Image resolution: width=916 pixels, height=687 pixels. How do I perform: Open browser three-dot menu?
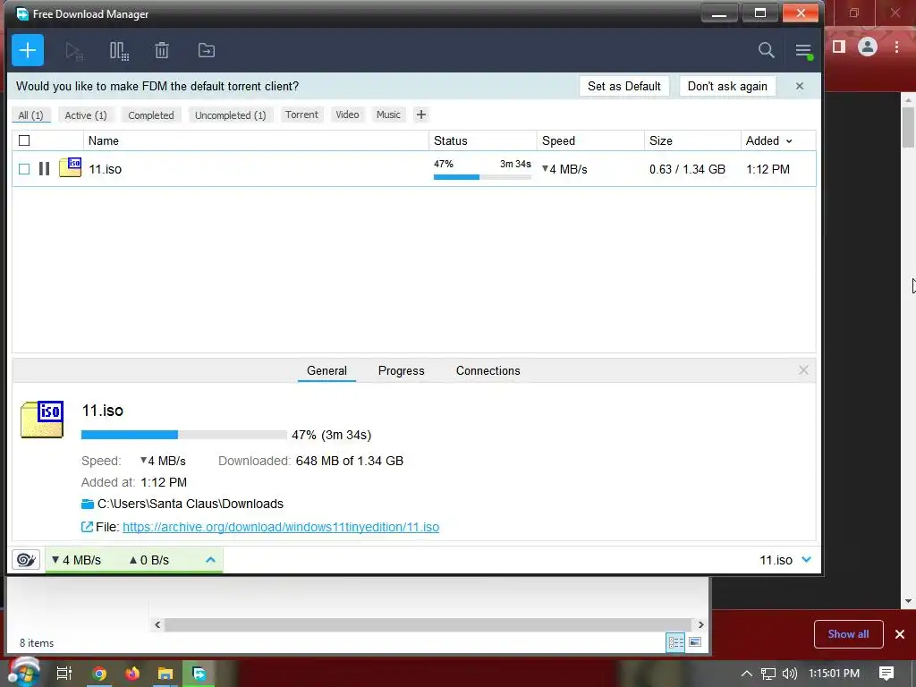pyautogui.click(x=896, y=47)
